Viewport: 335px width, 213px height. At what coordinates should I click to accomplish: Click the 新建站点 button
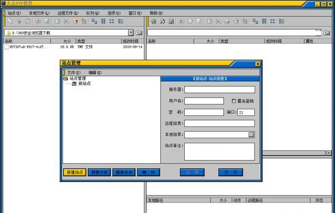(x=75, y=172)
